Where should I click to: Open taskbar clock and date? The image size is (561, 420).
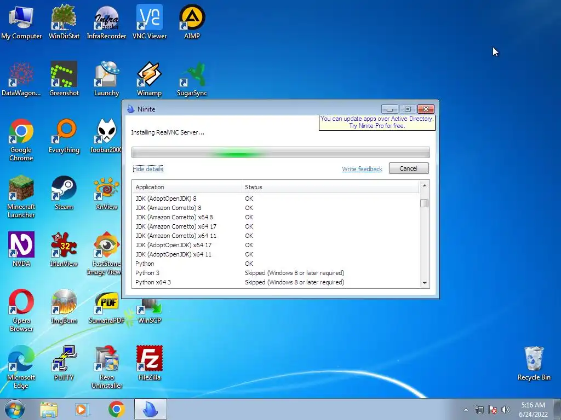[x=533, y=410]
